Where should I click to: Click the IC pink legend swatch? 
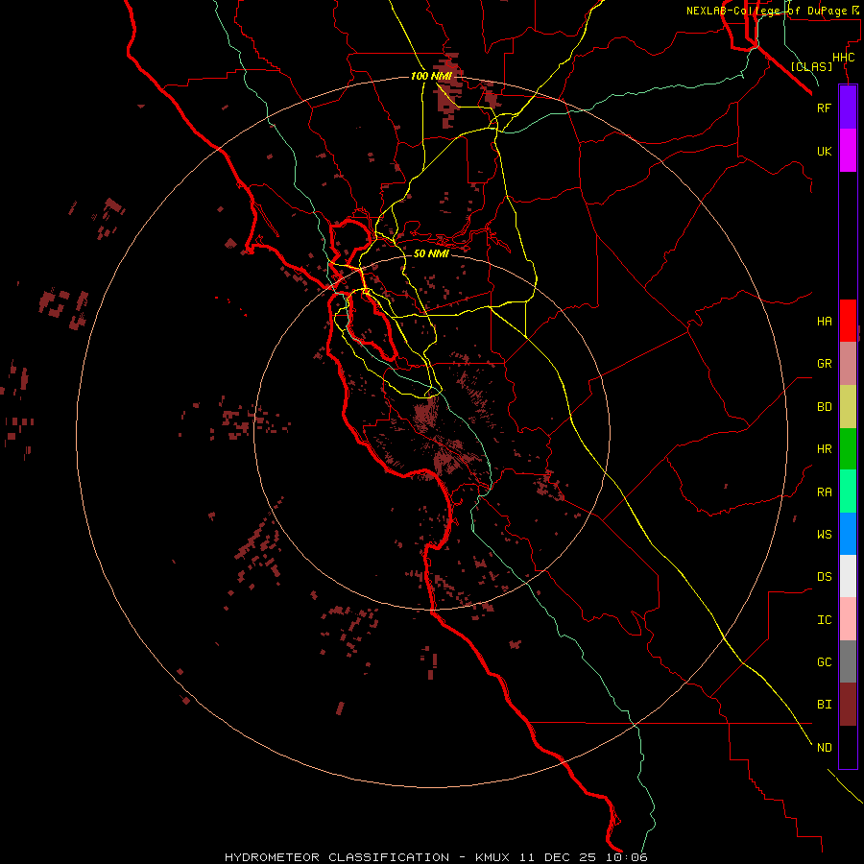[x=848, y=619]
